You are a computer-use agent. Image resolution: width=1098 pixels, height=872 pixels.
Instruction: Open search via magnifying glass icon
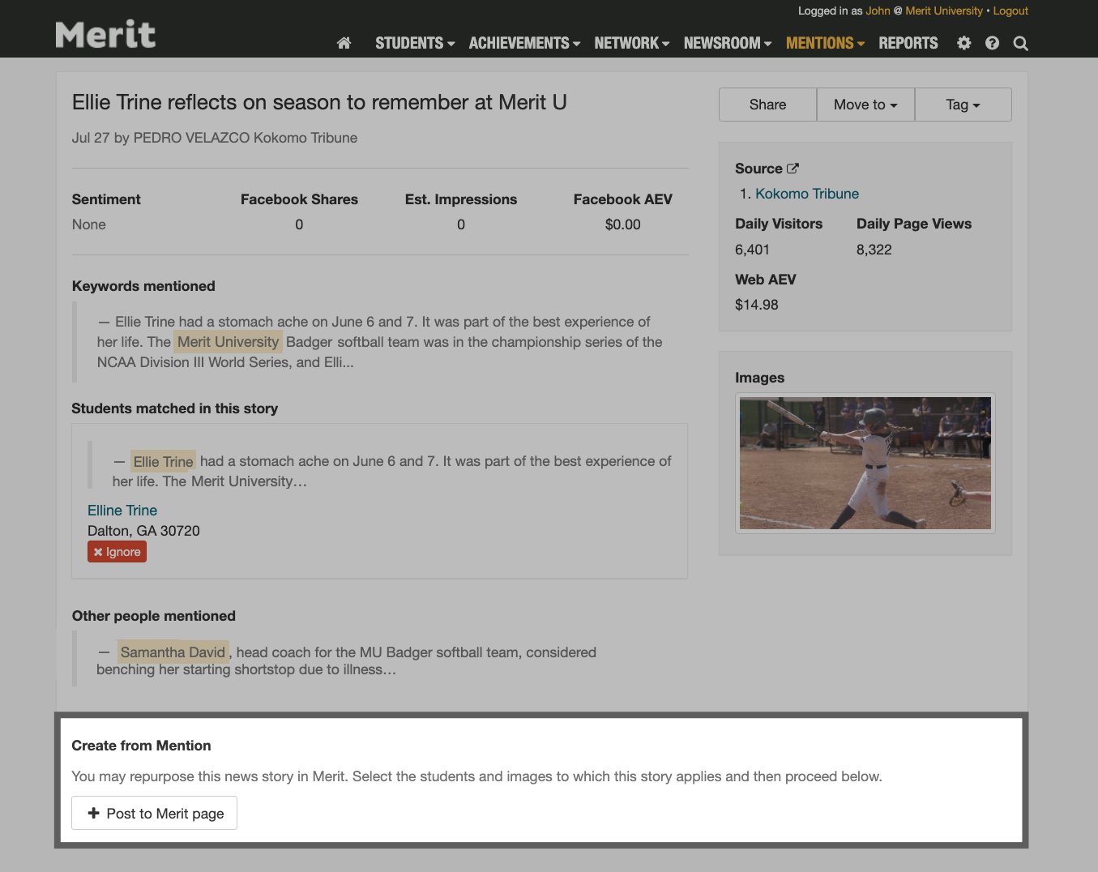point(1020,44)
